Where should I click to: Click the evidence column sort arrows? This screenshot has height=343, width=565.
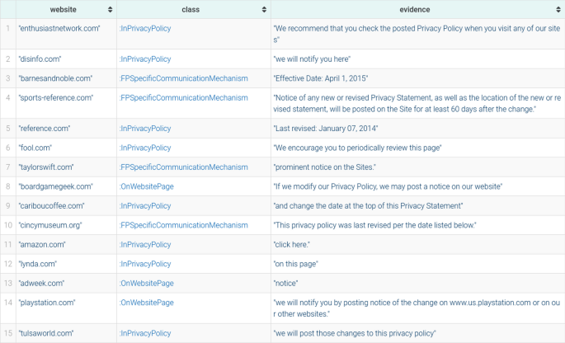(558, 9)
